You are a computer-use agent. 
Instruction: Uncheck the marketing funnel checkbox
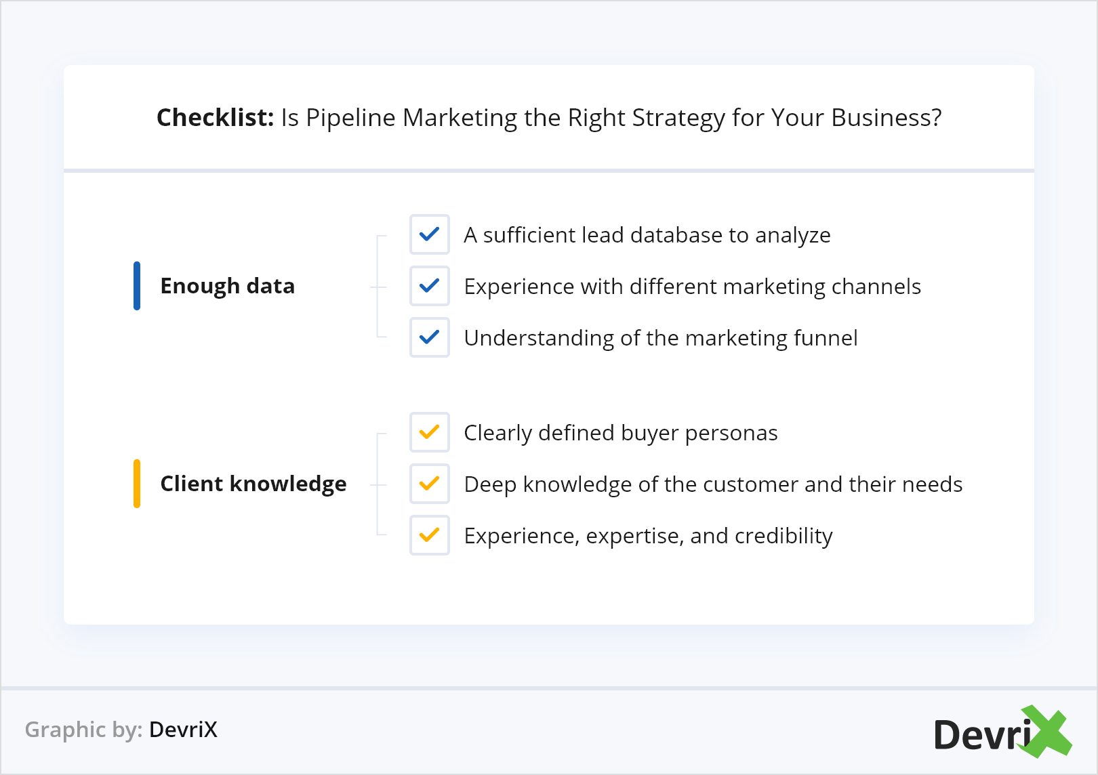430,337
